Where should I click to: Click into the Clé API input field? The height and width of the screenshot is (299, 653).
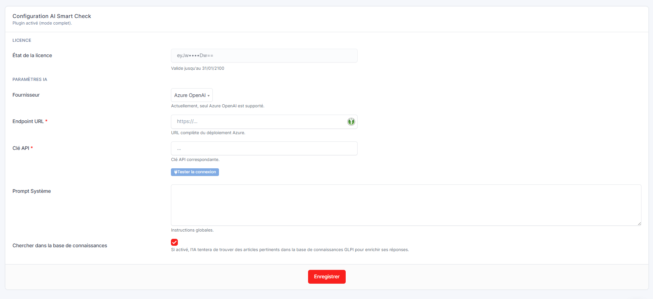point(264,148)
